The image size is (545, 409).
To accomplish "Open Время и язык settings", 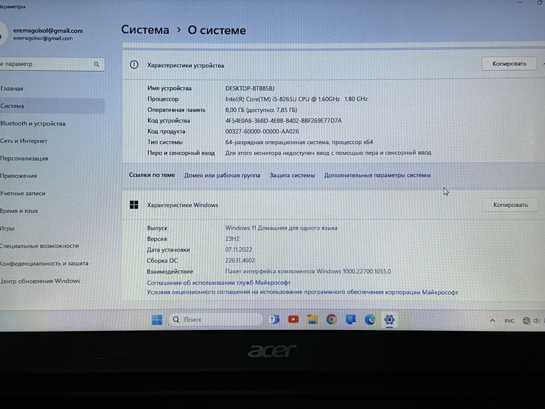I will (19, 210).
